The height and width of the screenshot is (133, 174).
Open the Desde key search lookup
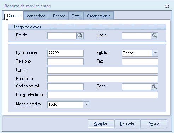pos(80,35)
